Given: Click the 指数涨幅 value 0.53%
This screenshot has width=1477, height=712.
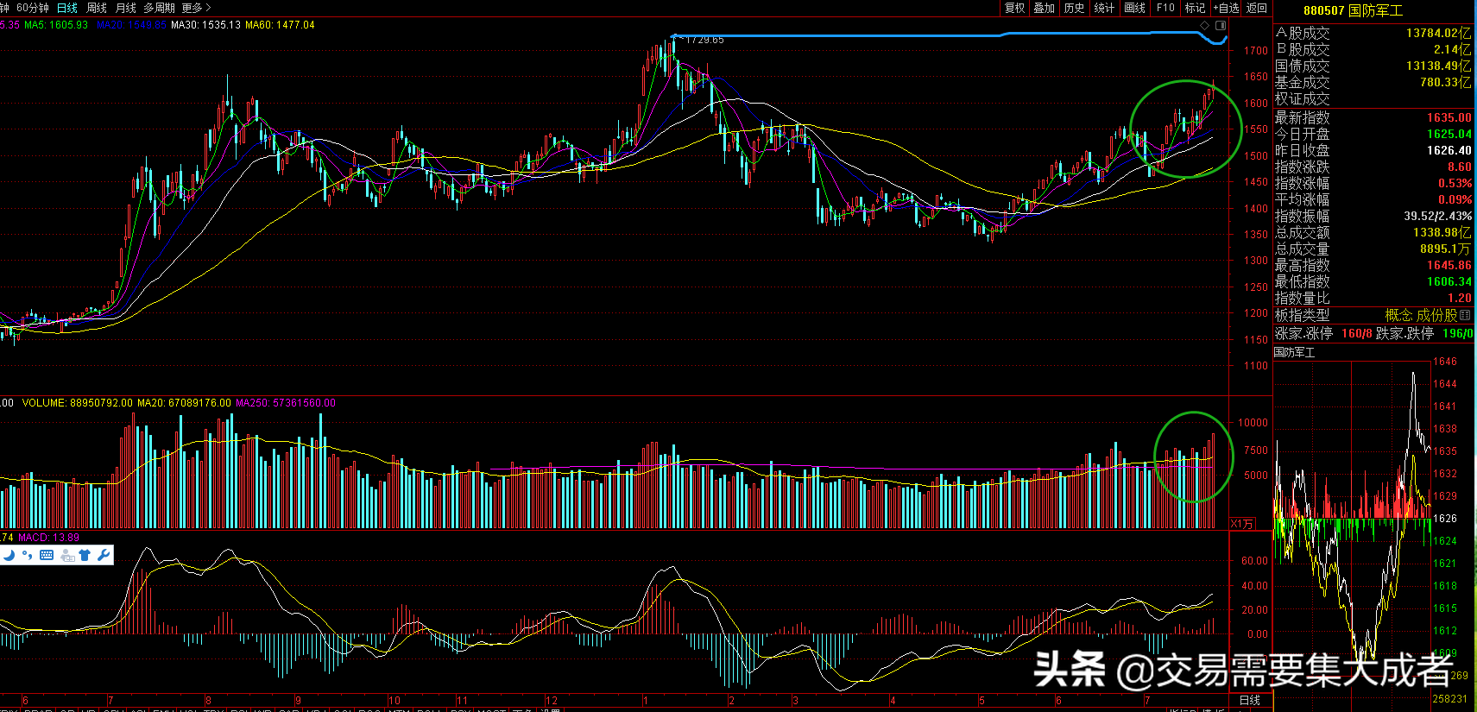Looking at the screenshot, I should [1455, 184].
